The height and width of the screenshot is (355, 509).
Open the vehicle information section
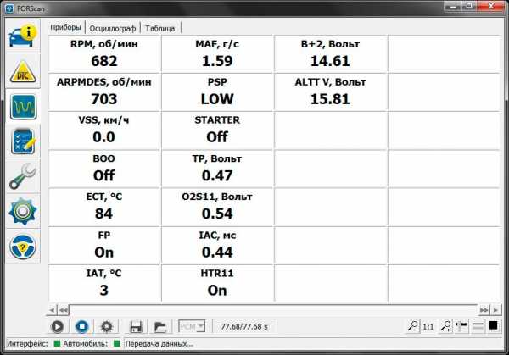click(22, 36)
